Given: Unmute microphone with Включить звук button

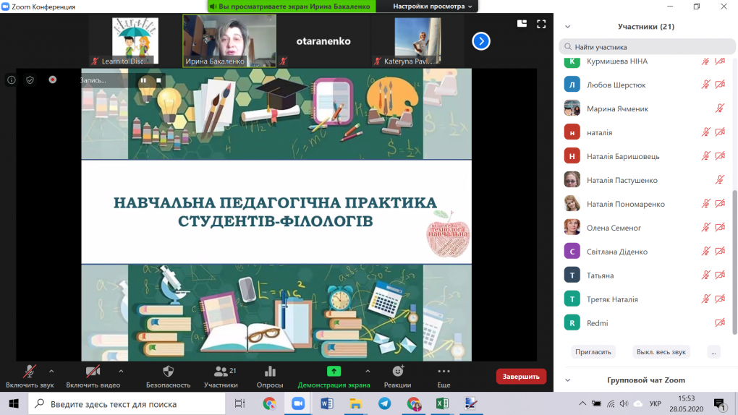Looking at the screenshot, I should pos(30,377).
